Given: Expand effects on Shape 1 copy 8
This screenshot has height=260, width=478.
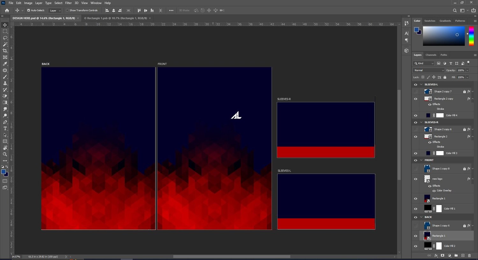Looking at the screenshot, I should (x=473, y=169).
